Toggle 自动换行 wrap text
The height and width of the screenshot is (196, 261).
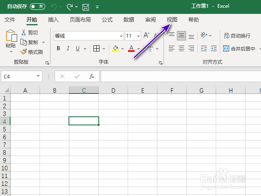pos(237,36)
